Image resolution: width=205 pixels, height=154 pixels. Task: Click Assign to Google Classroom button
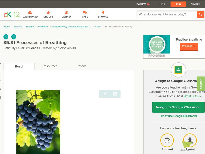(178, 107)
